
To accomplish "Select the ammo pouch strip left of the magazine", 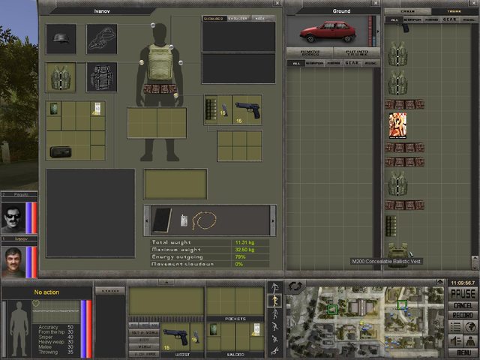I will (x=211, y=109).
